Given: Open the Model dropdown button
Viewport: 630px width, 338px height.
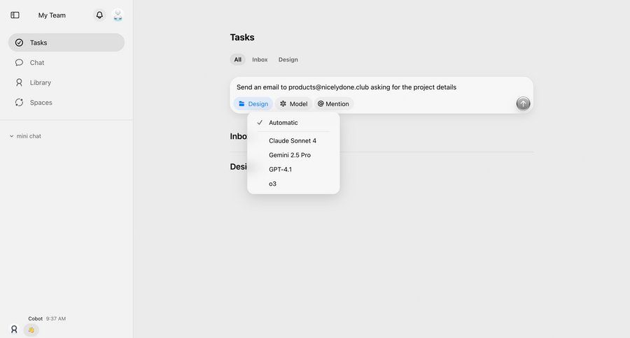Looking at the screenshot, I should point(294,104).
